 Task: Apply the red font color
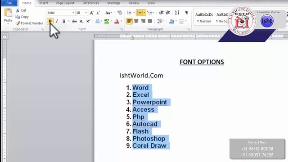pos(117,21)
